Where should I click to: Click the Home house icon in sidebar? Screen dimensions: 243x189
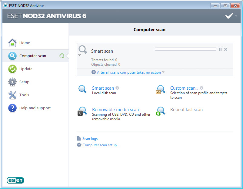(12, 43)
